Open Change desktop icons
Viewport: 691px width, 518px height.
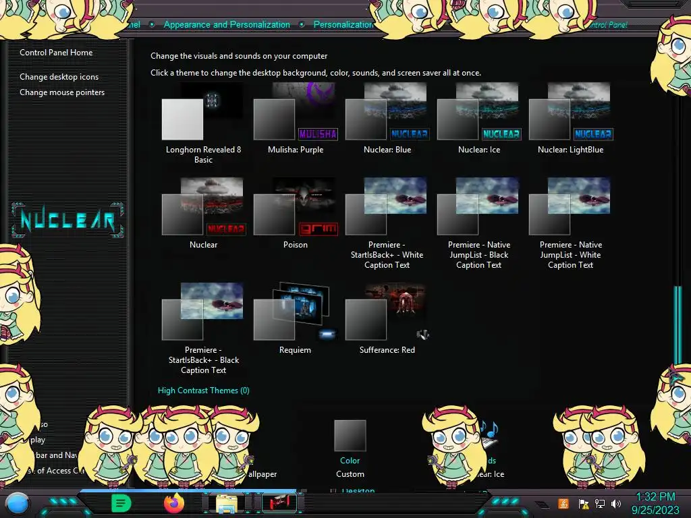click(x=59, y=77)
